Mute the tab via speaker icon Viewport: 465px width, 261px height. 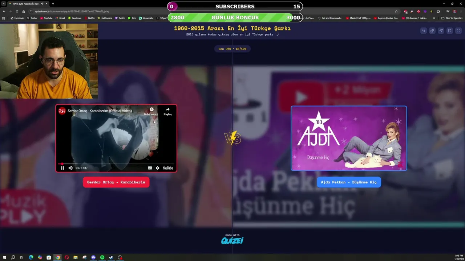43,4
